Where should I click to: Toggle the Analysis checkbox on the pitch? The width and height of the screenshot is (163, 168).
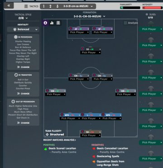(x=125, y=23)
